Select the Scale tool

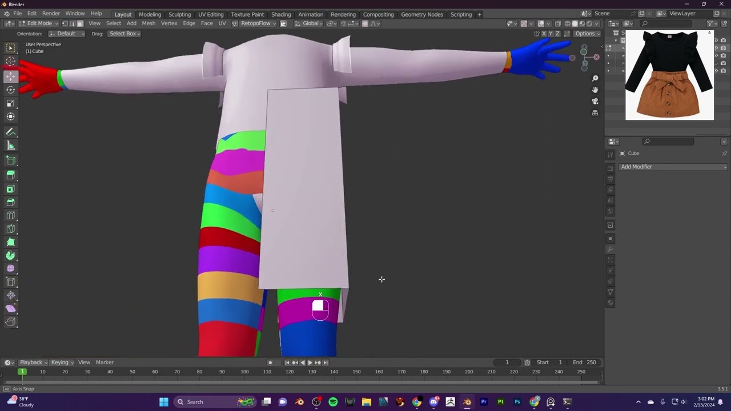[x=11, y=103]
